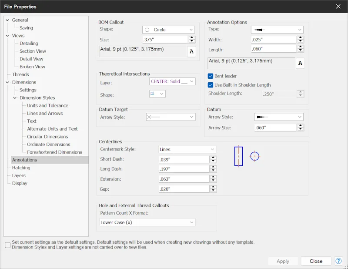The image size is (348, 269).
Task: Select Foreshortened Dimensions tree item
Action: [54, 152]
